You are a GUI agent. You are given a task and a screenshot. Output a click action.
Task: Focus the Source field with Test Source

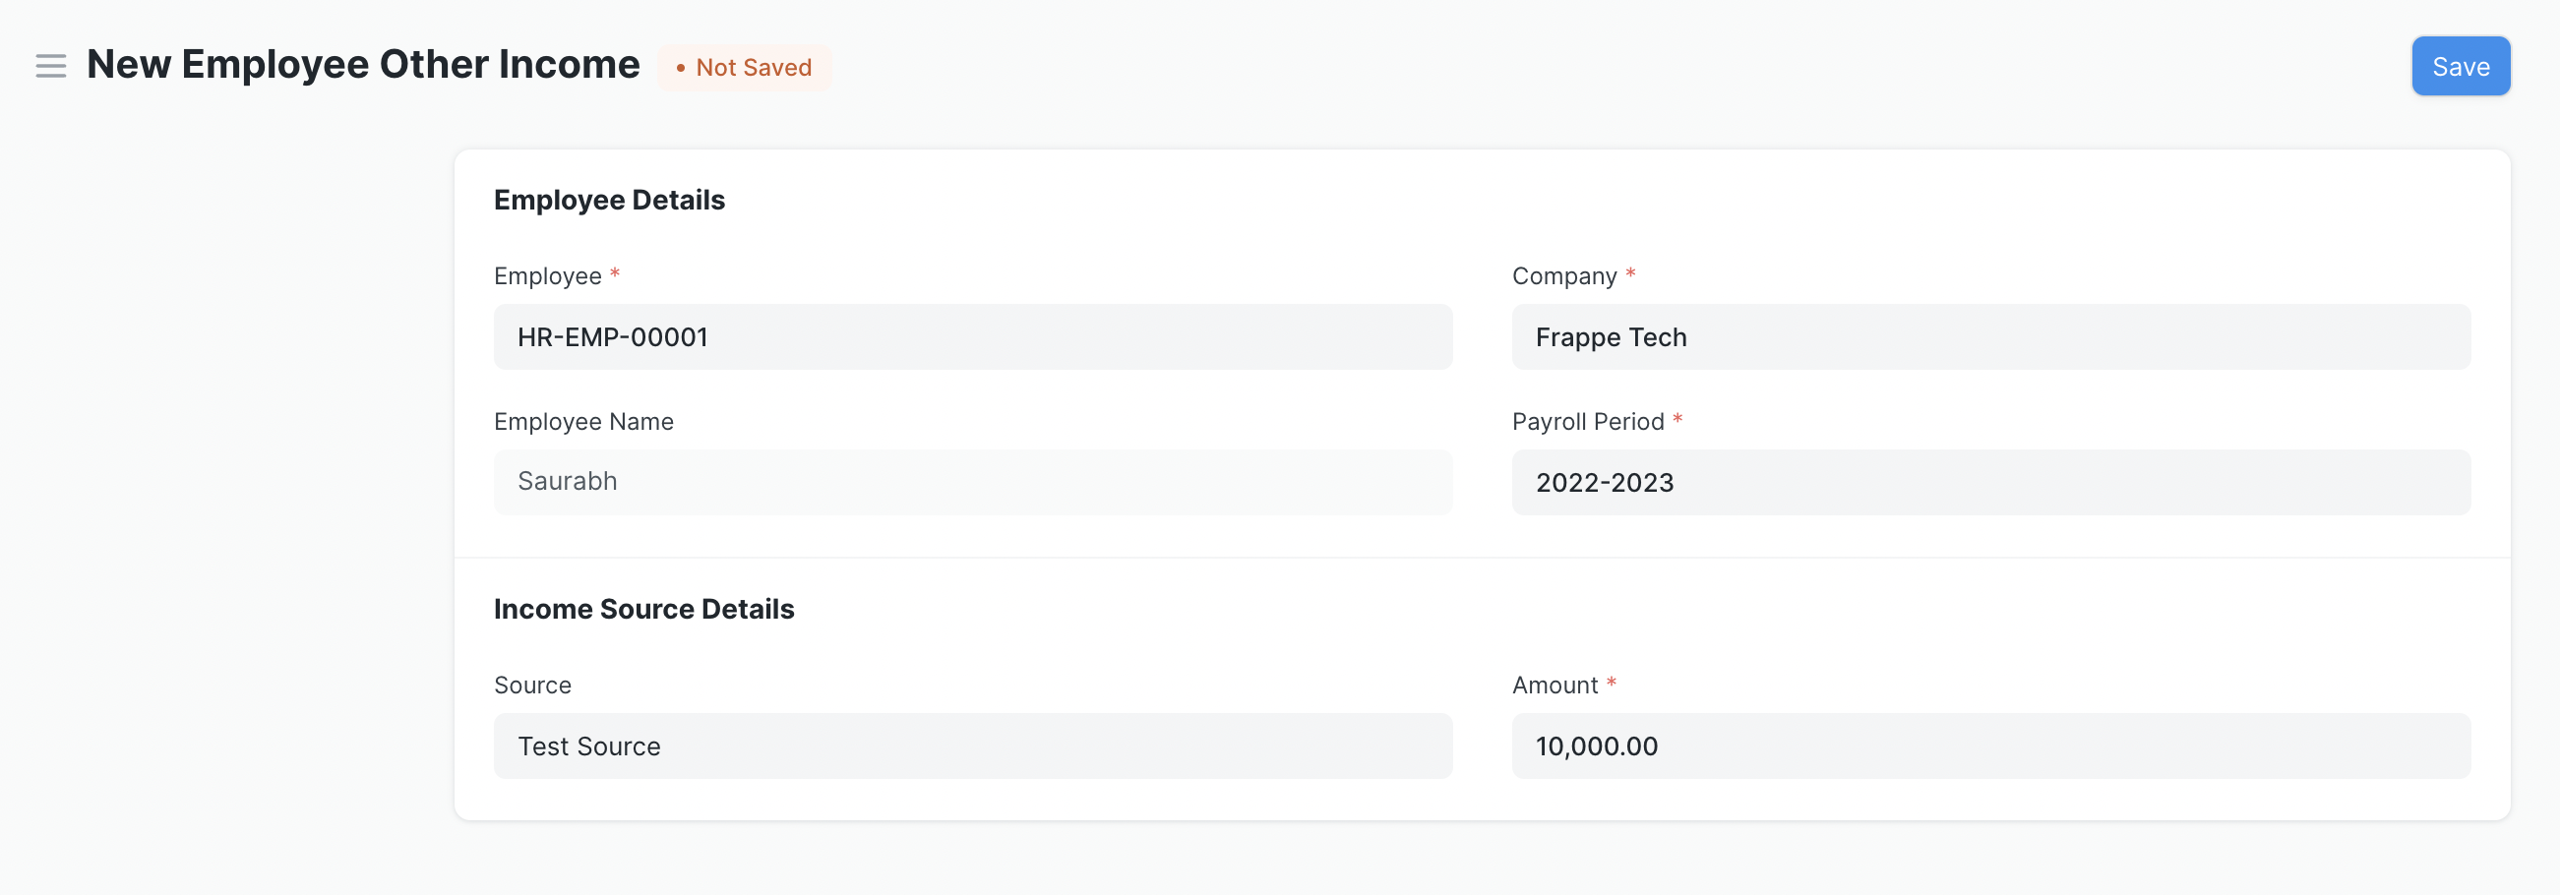coord(972,746)
